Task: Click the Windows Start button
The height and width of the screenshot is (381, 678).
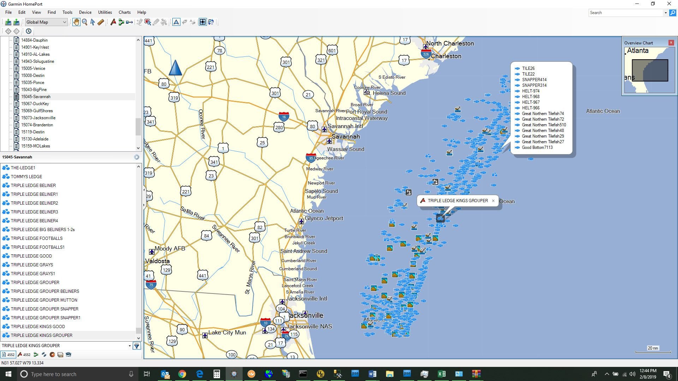Action: 8,374
